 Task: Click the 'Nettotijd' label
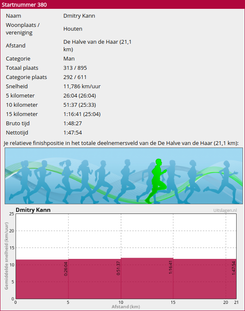17,133
